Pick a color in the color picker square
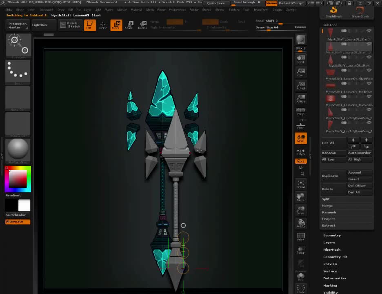382x294 pixels. [x=18, y=179]
